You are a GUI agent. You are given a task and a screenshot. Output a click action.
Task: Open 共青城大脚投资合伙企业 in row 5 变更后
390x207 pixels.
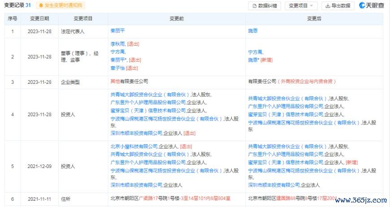(x=287, y=147)
